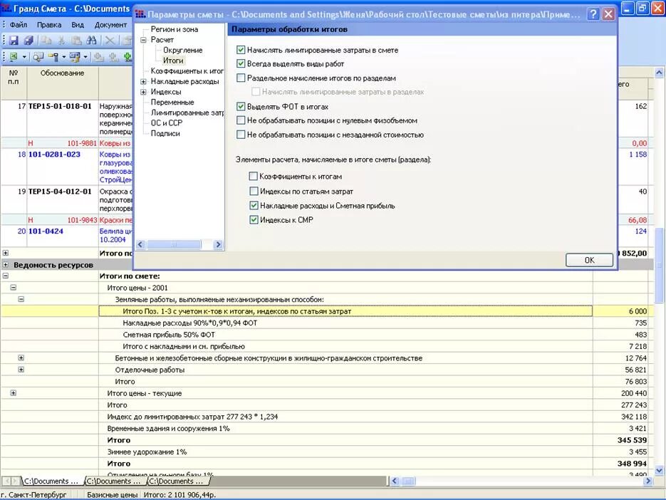Open the Правка menu
This screenshot has width=666, height=500.
pos(49,25)
